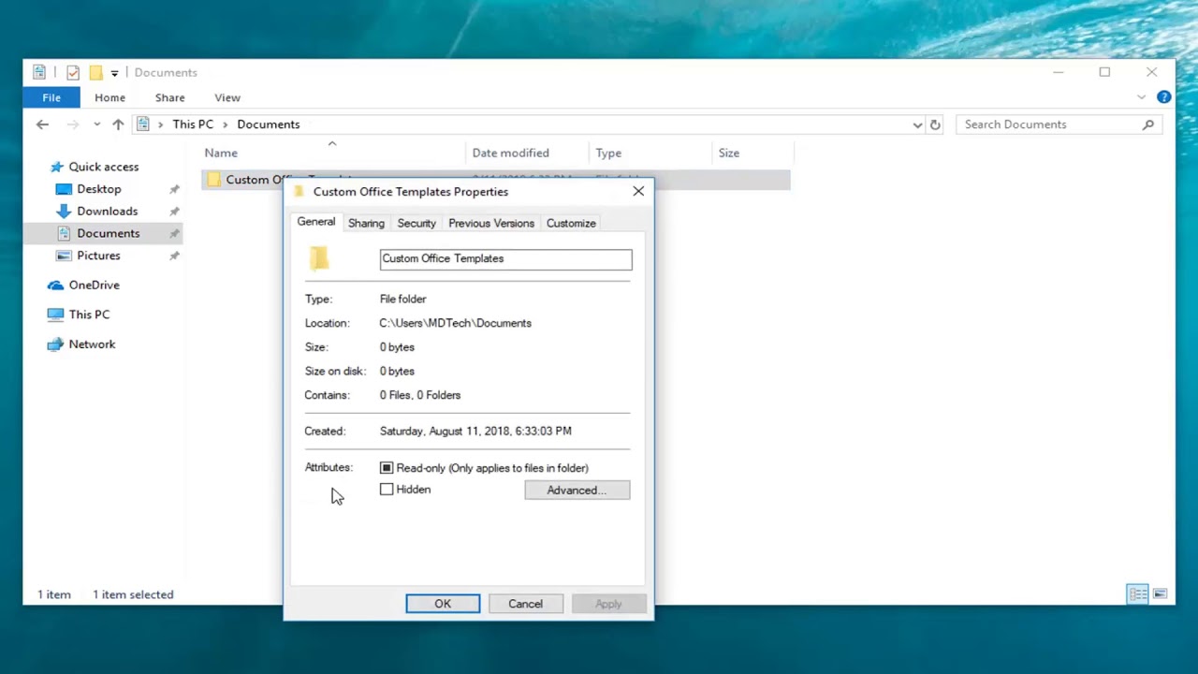Open Advanced attributes dialog

coord(577,491)
